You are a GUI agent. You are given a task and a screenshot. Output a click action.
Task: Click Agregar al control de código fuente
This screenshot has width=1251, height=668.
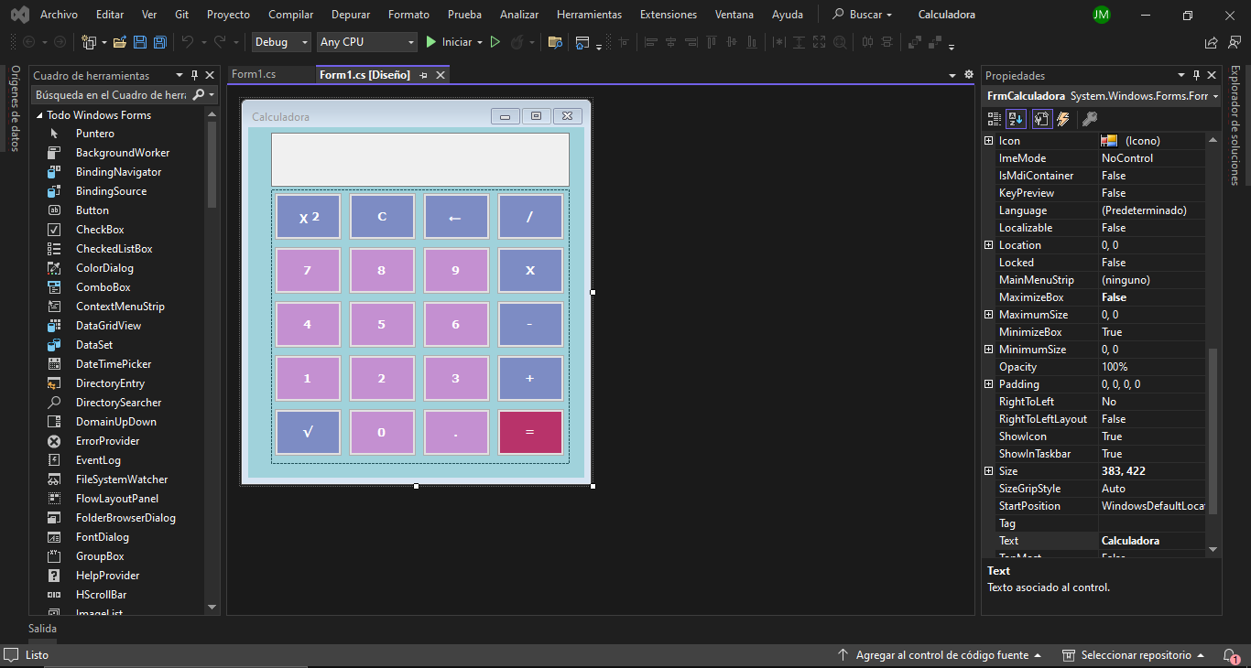(941, 655)
